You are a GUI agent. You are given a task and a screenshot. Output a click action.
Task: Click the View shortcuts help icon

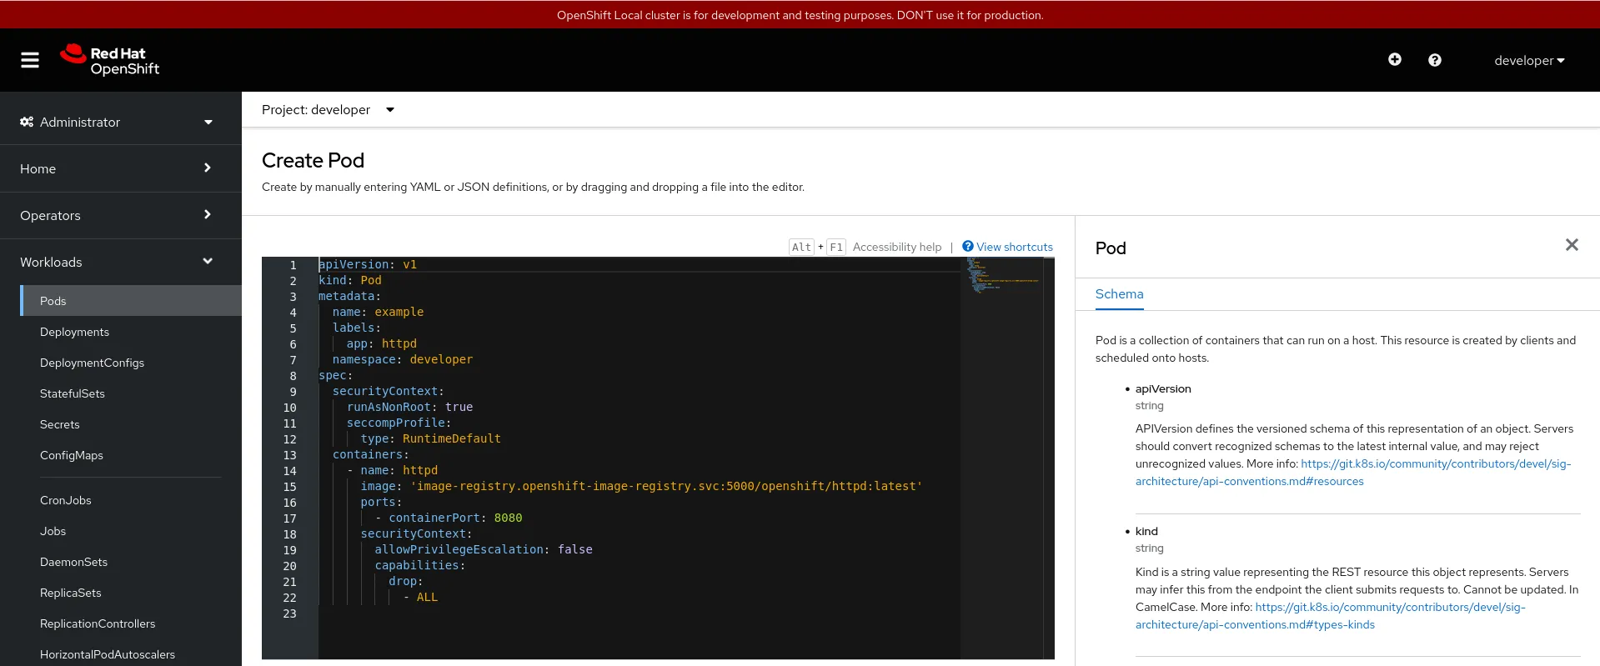(967, 247)
